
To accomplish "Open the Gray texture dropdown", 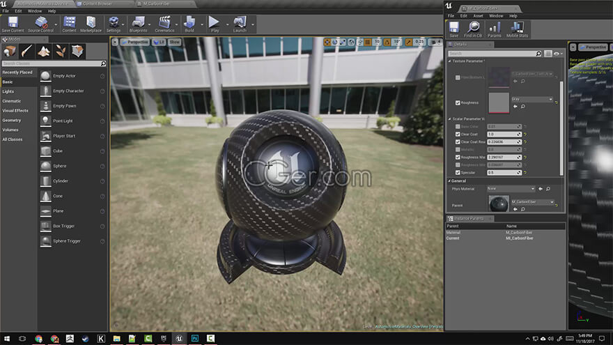I will click(532, 100).
